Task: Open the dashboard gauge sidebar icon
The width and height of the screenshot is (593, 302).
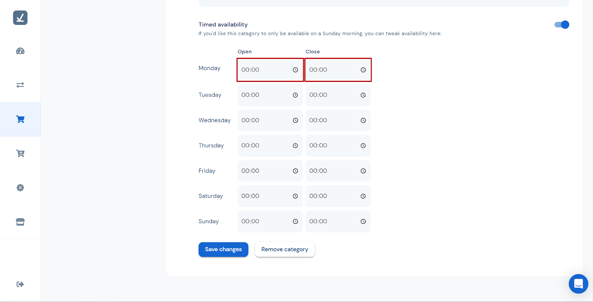Action: [x=20, y=51]
